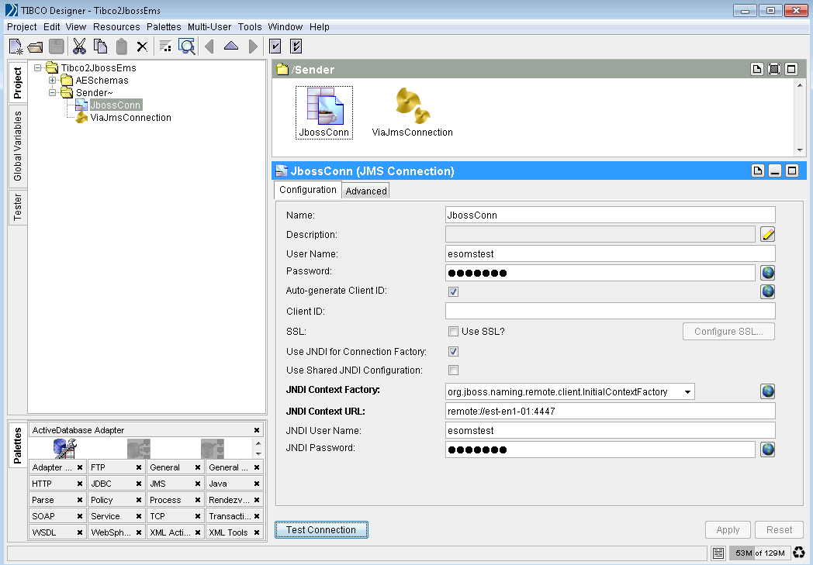Expand the AESchemas folder node
Image resolution: width=813 pixels, height=565 pixels.
[53, 81]
